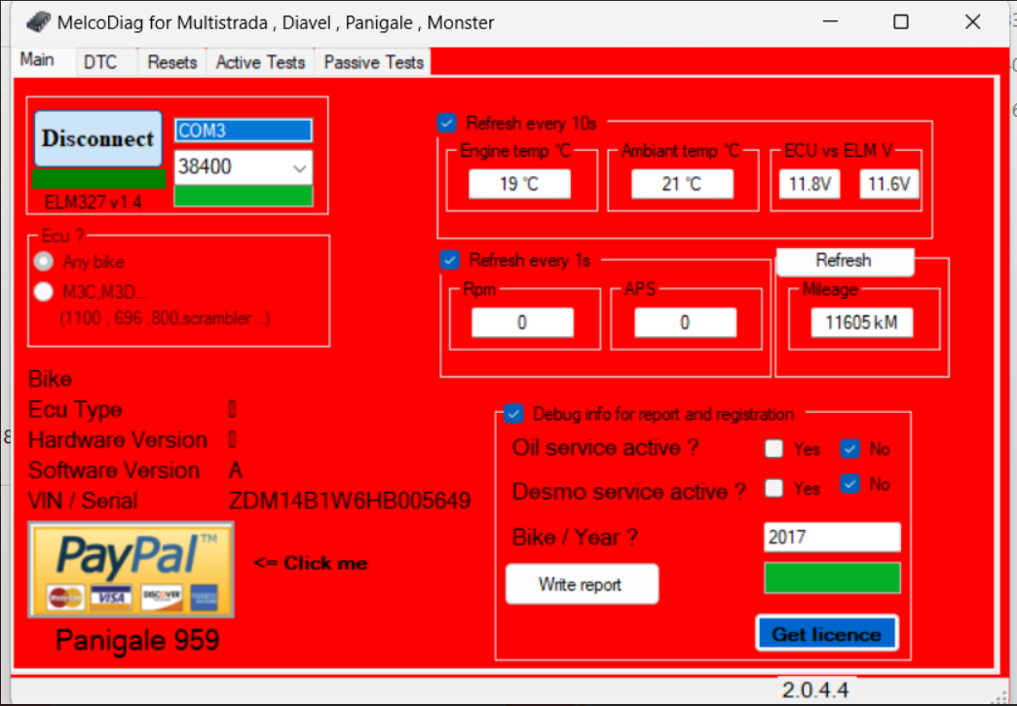Switch to the DTC tab

click(100, 62)
